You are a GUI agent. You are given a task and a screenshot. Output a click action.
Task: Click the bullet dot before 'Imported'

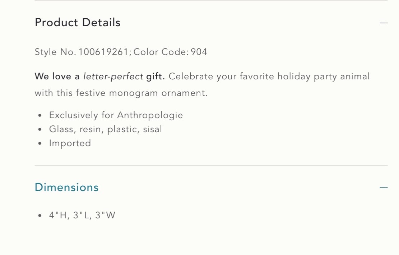[x=40, y=144]
